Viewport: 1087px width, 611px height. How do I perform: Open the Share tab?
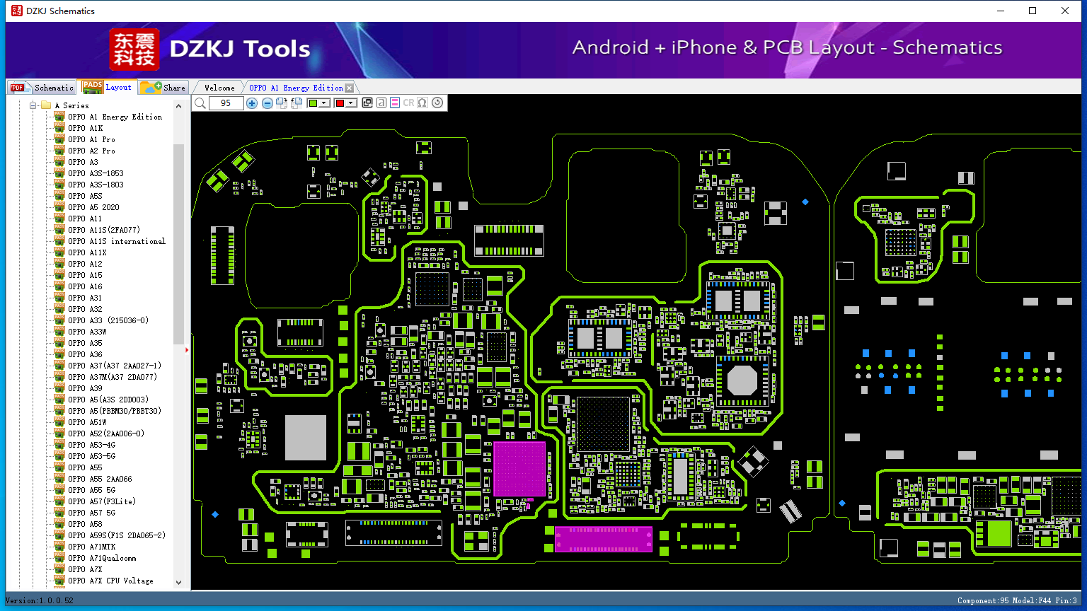(163, 87)
